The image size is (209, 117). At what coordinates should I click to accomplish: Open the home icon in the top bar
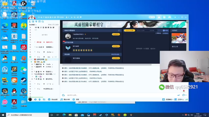click(159, 17)
